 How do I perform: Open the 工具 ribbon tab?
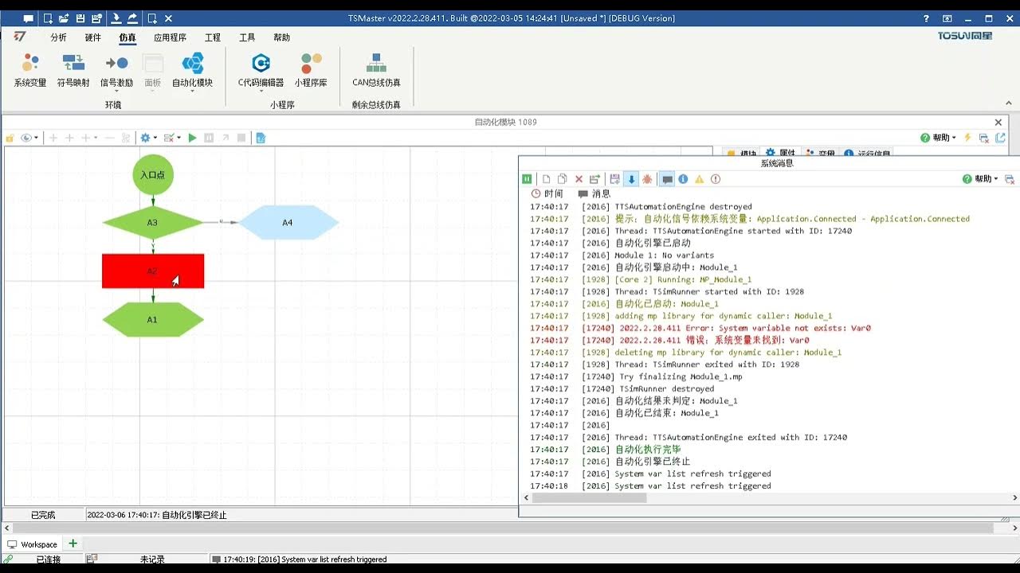(x=247, y=37)
